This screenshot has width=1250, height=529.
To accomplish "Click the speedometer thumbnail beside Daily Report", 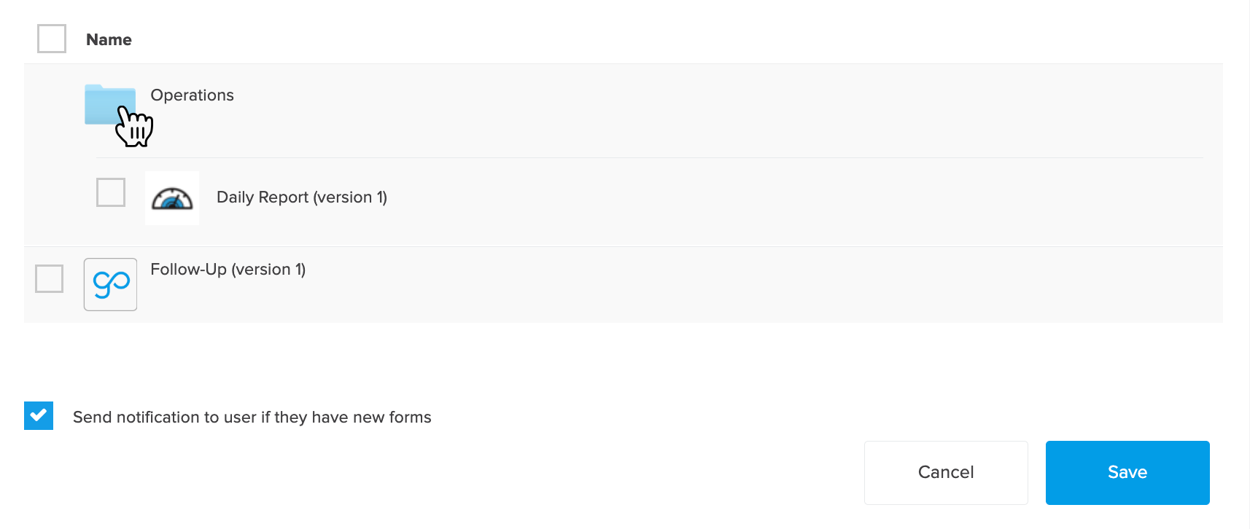I will pyautogui.click(x=171, y=197).
